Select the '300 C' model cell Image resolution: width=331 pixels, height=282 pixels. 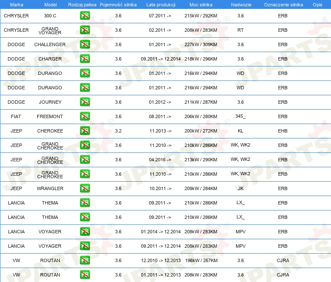[50, 16]
